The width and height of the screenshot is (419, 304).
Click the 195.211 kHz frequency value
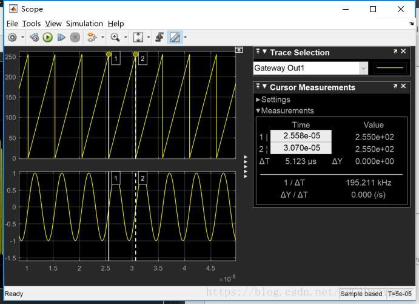point(369,183)
